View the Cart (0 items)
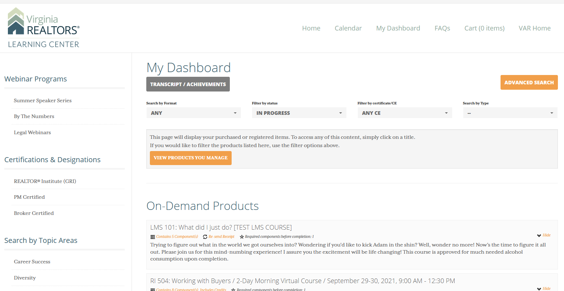The image size is (564, 291). pyautogui.click(x=484, y=28)
